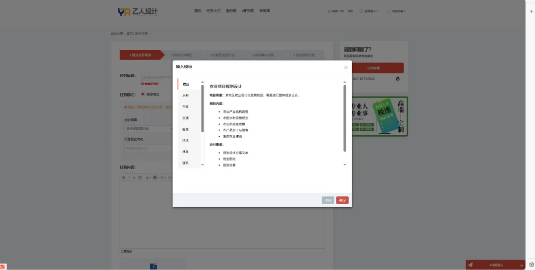Click the 确定 button in the dialog

coord(342,200)
